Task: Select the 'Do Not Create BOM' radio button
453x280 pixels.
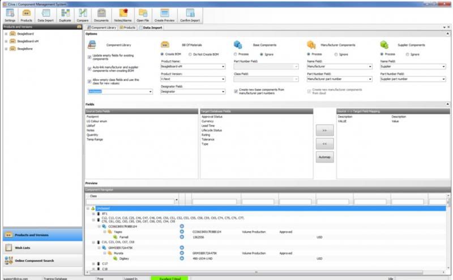Action: coord(190,54)
